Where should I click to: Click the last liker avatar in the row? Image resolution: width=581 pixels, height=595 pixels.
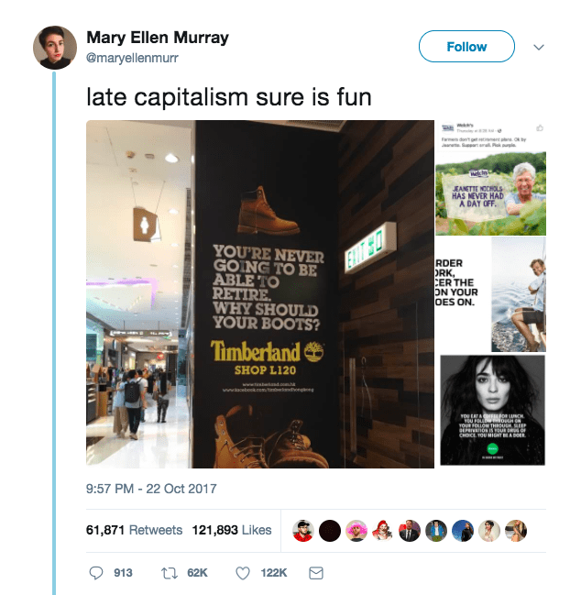tap(516, 531)
